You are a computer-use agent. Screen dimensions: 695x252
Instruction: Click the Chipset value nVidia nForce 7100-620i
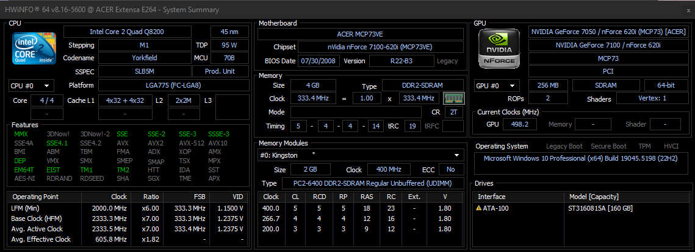(381, 47)
